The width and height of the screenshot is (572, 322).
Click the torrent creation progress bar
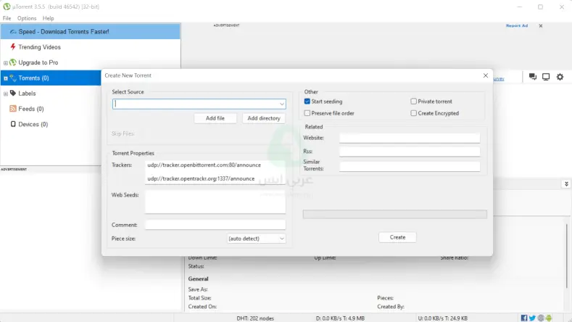coord(394,214)
